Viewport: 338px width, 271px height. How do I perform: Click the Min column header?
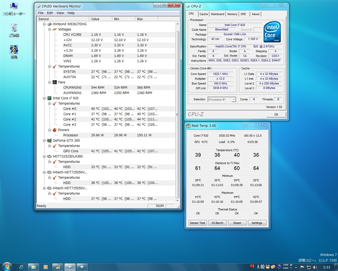pos(124,19)
